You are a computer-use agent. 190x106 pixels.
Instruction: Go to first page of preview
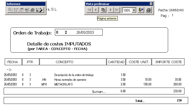click(x=89, y=10)
